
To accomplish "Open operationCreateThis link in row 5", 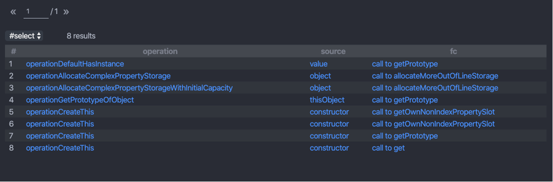I will pyautogui.click(x=60, y=112).
